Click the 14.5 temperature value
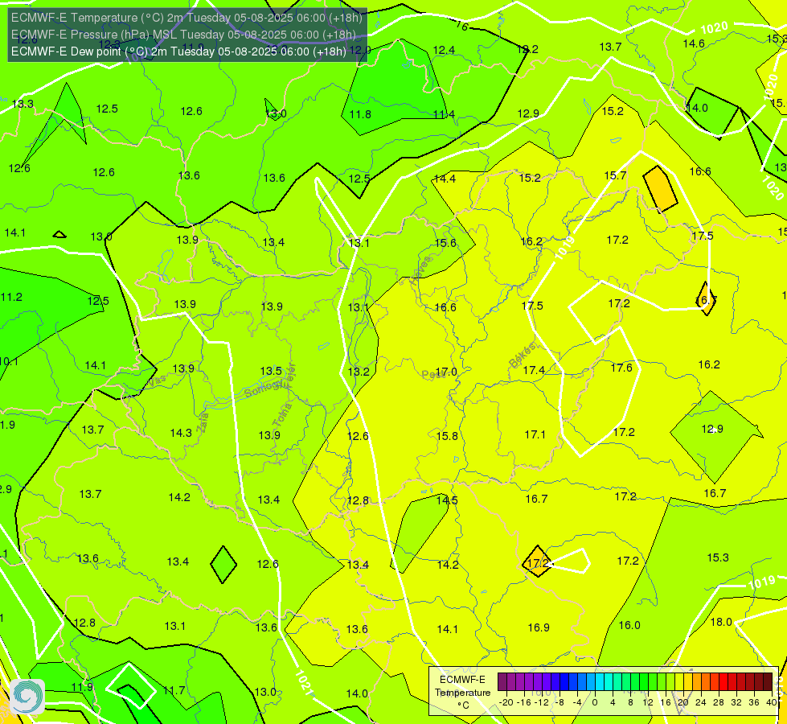The image size is (787, 724). coord(447,500)
